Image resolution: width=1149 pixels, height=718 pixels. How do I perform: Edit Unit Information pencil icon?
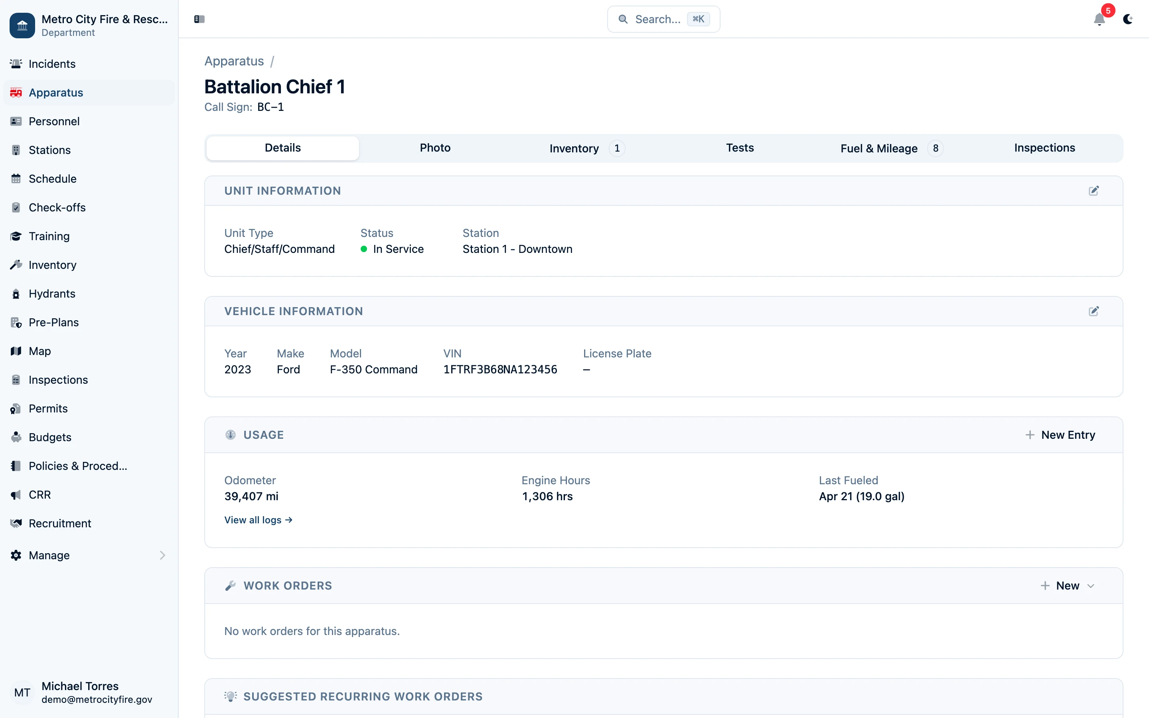click(1094, 191)
